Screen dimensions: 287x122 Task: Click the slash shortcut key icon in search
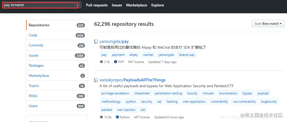76,5
